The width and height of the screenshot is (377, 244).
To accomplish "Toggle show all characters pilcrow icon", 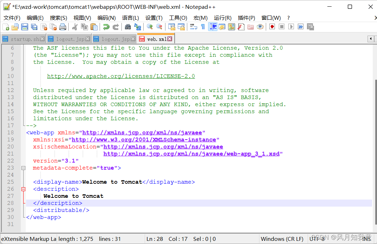I will (x=203, y=27).
